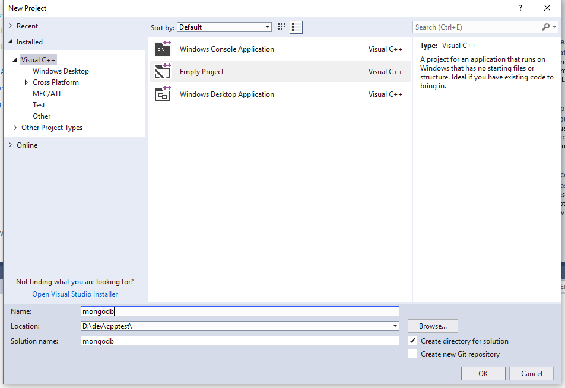Choose Windows Console Application template
The width and height of the screenshot is (565, 388).
point(227,49)
